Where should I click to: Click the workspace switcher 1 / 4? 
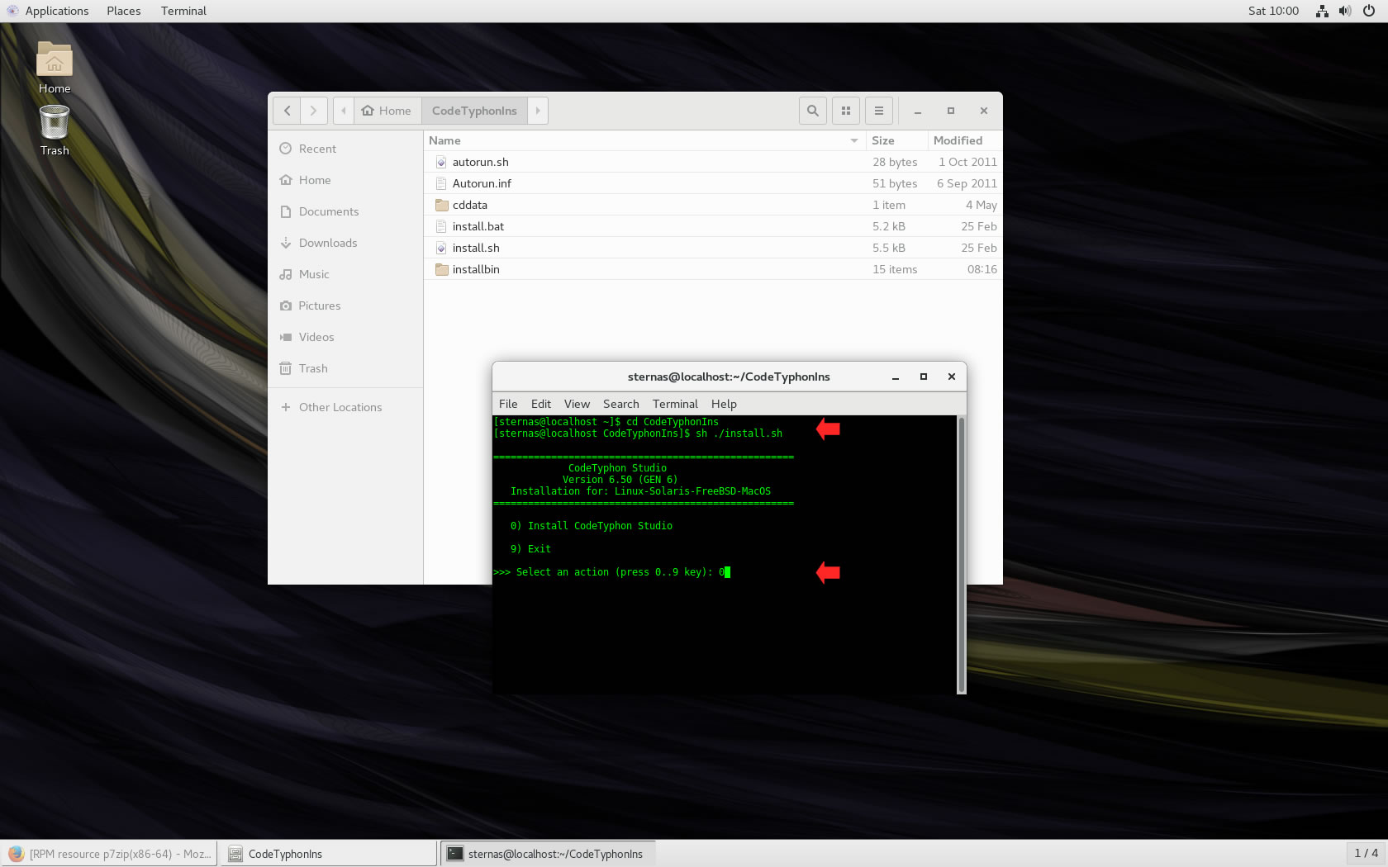(x=1366, y=853)
